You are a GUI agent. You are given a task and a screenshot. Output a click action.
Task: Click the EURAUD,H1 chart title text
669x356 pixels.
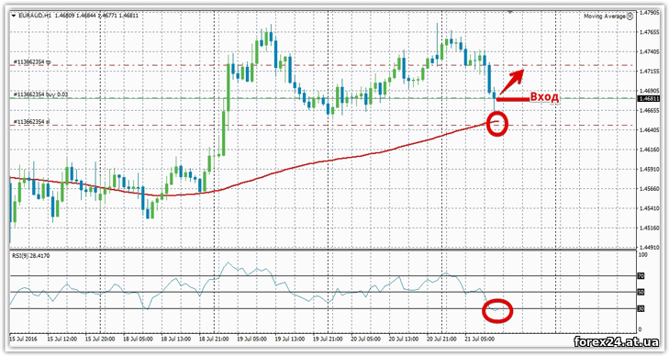[35, 16]
